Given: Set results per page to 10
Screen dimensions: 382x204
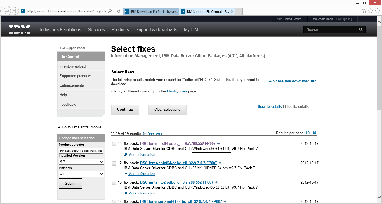Looking at the screenshot, I should click(308, 133).
